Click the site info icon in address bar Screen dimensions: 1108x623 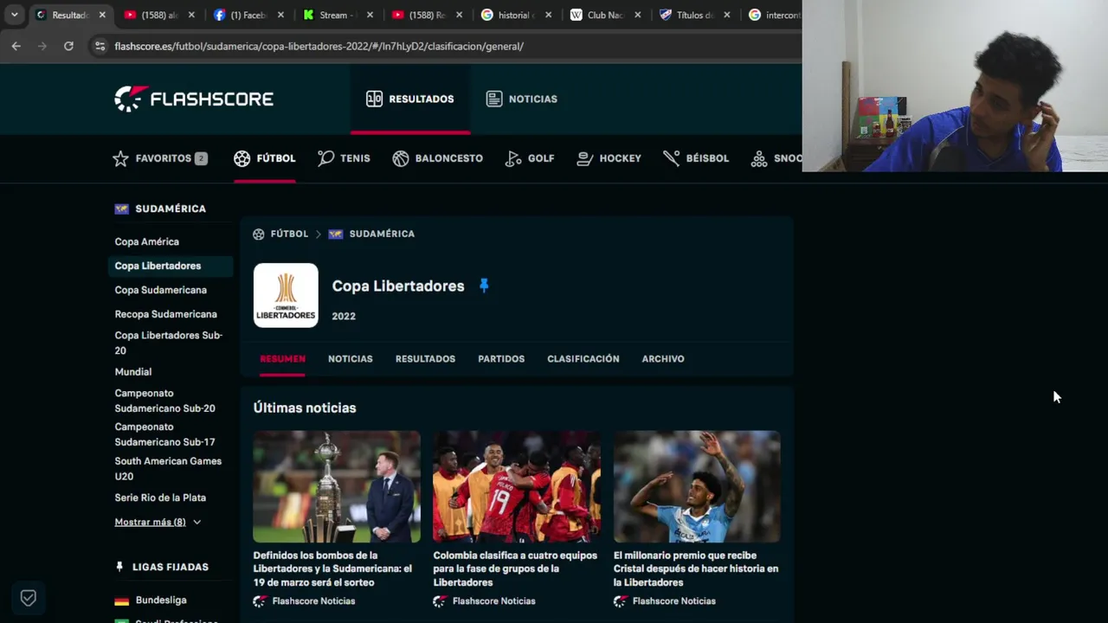click(x=100, y=46)
